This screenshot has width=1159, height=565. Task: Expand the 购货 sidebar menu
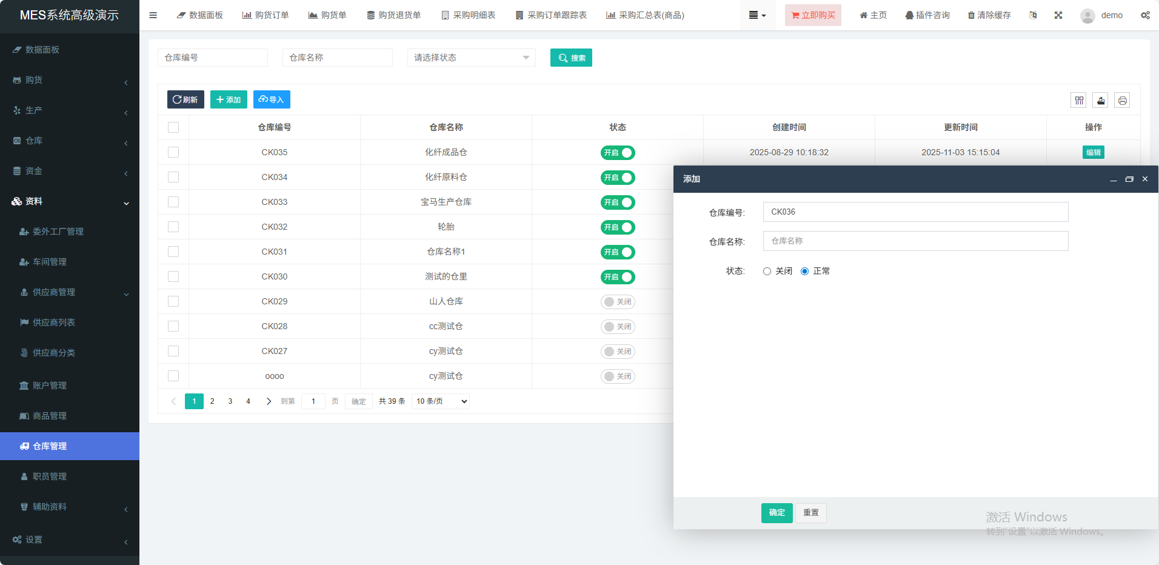(70, 80)
